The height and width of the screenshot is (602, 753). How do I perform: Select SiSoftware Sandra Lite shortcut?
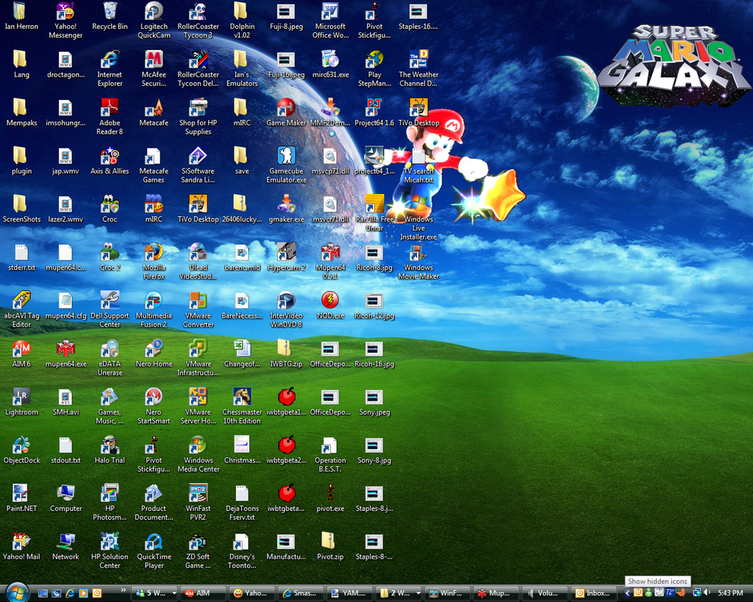(x=198, y=165)
